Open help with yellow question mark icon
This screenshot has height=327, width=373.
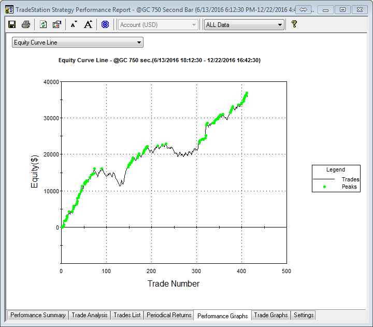294,24
